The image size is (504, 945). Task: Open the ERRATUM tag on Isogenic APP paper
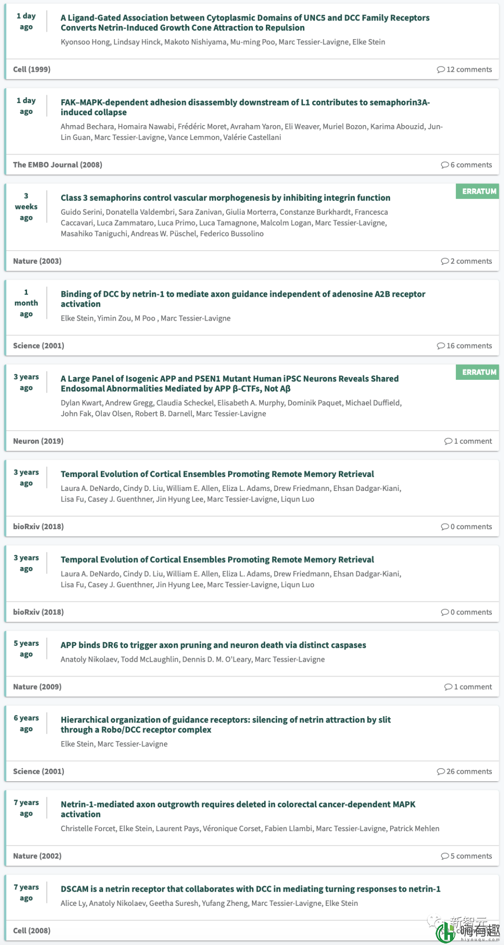479,372
